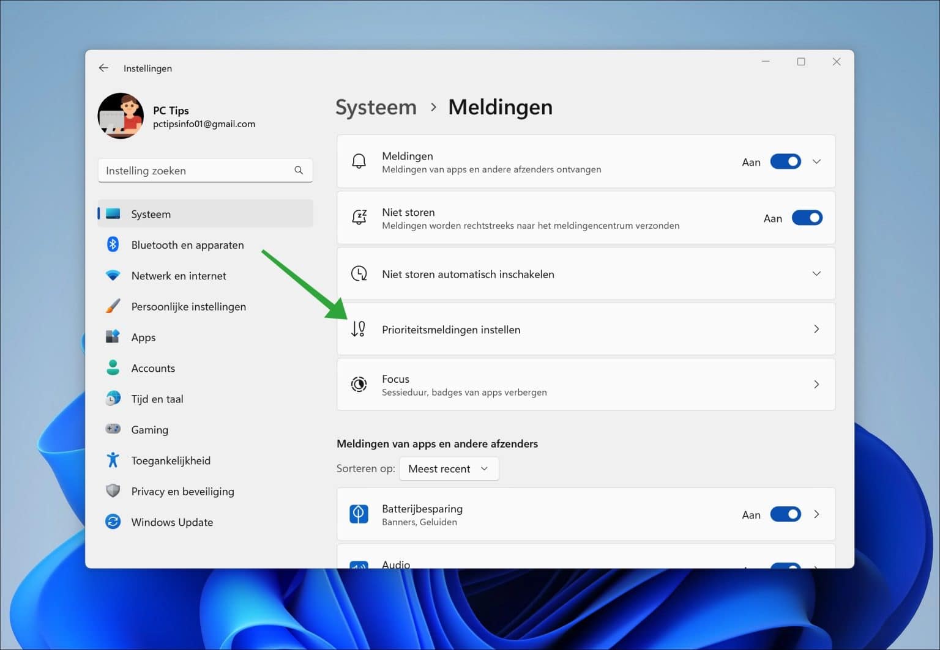
Task: Click the Gaming controller icon
Action: [113, 429]
